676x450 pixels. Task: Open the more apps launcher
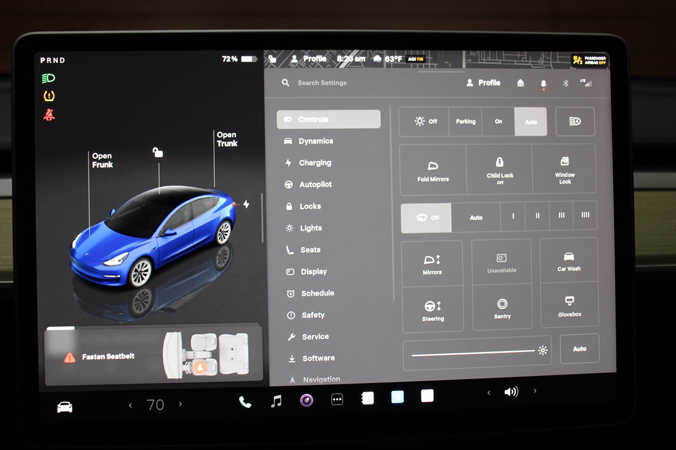[337, 400]
